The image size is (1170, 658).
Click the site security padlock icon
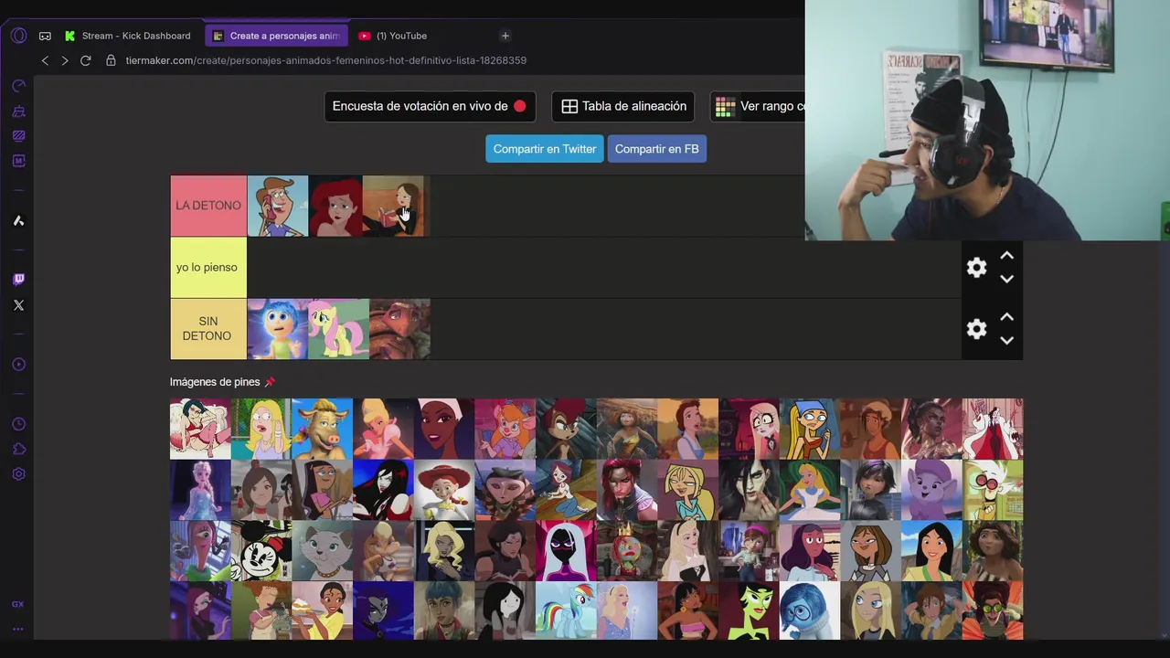(111, 60)
